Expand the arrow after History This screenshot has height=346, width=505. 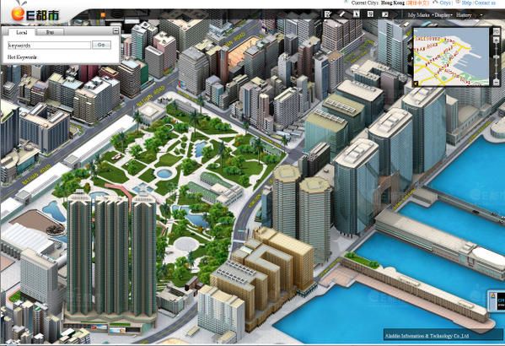481,15
